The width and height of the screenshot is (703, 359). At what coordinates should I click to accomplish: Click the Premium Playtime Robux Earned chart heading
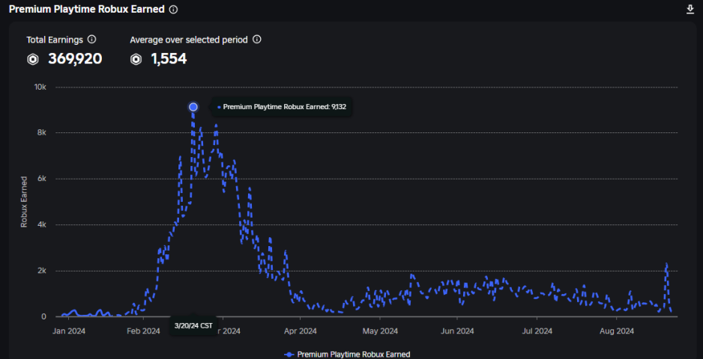point(86,10)
